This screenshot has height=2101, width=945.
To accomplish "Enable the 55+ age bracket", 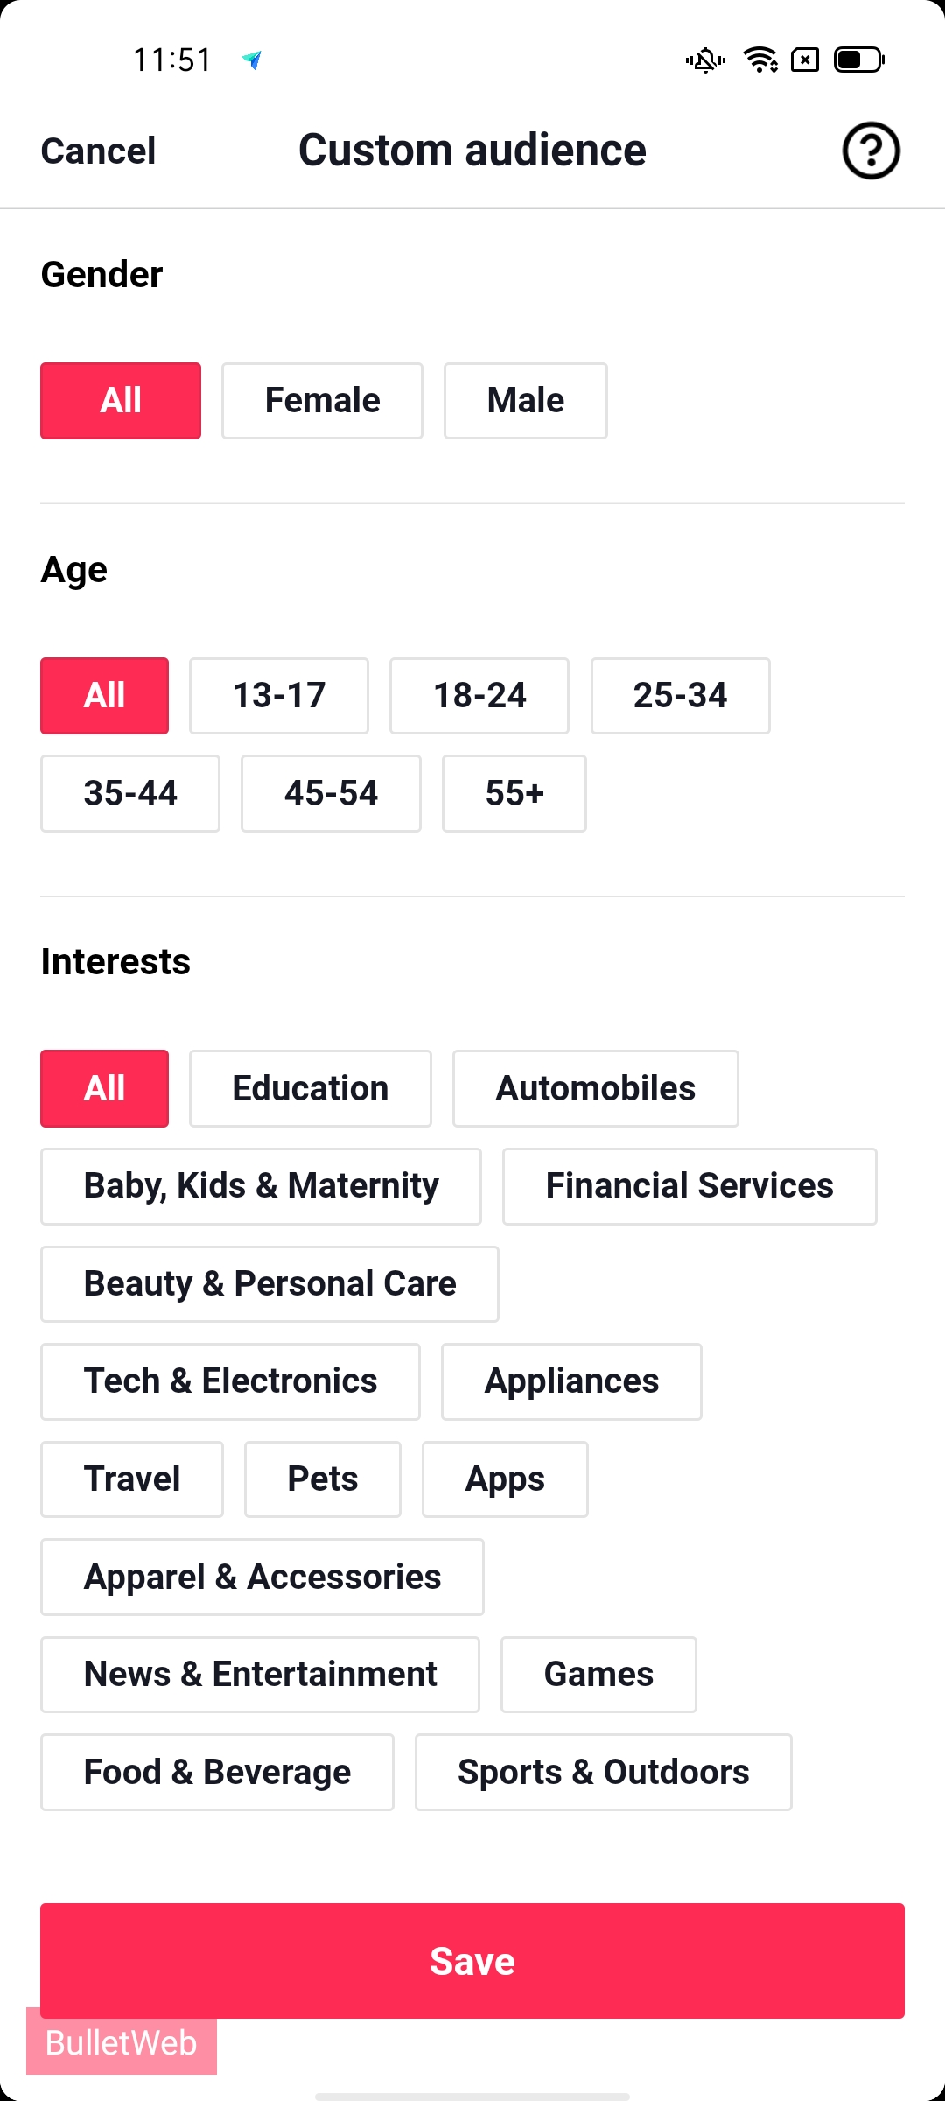I will pyautogui.click(x=514, y=793).
